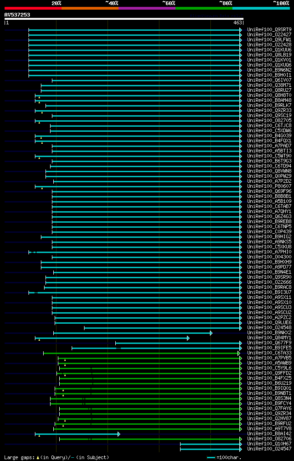Click the white AV537253 query sequence bar
The image size is (294, 461).
(x=124, y=19)
